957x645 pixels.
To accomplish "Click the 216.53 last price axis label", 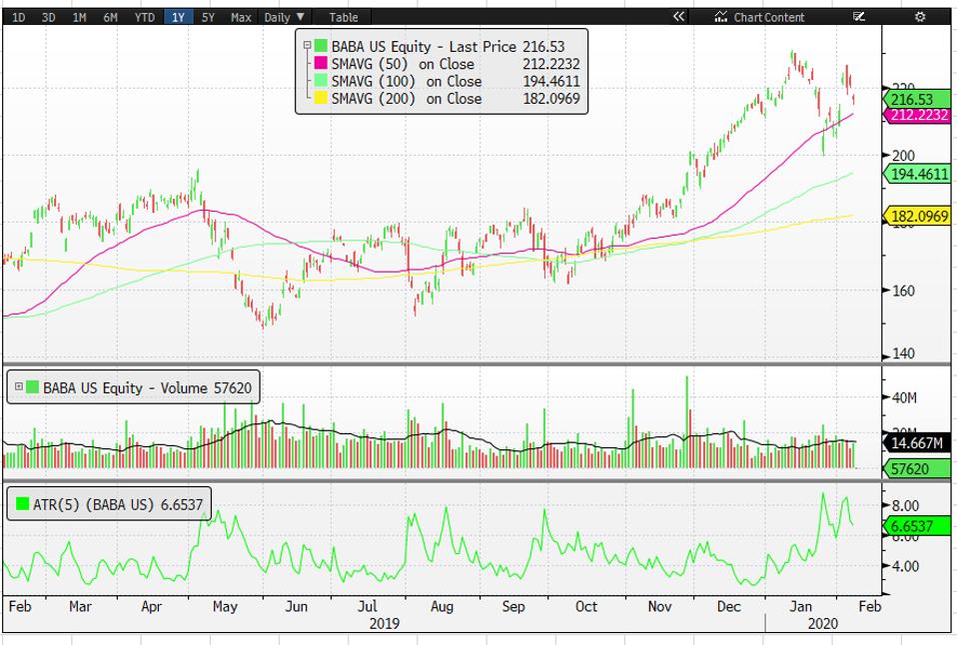I will (x=917, y=99).
